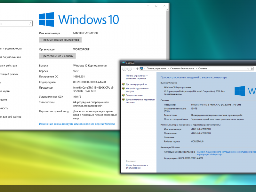This screenshot has width=256, height=192.
Task: Click 'Активация Windows выполнена' text
Action: coord(180,152)
